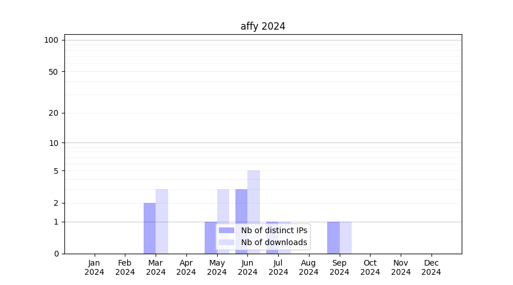
Task: Select the 'Nb of downloads' legend label
Action: (274, 242)
